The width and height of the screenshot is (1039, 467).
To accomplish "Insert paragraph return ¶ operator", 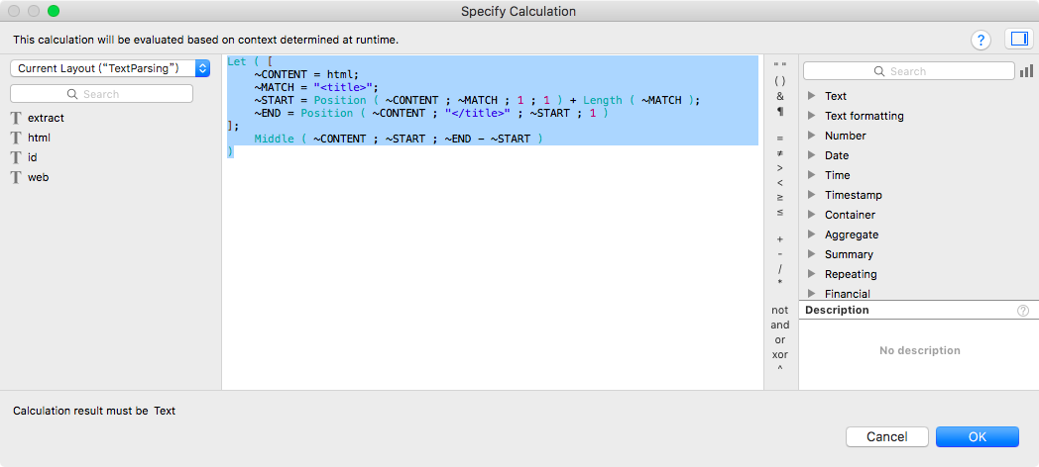I will (780, 111).
